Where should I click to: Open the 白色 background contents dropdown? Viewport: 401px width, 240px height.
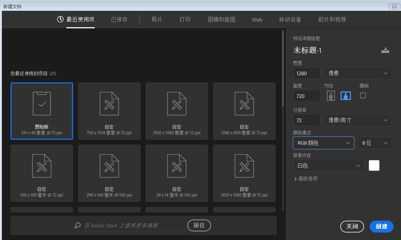[328, 165]
